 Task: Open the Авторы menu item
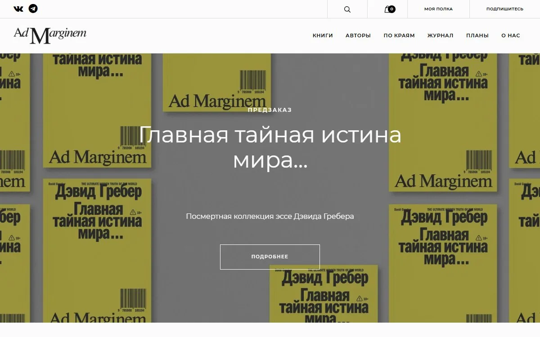click(x=358, y=35)
